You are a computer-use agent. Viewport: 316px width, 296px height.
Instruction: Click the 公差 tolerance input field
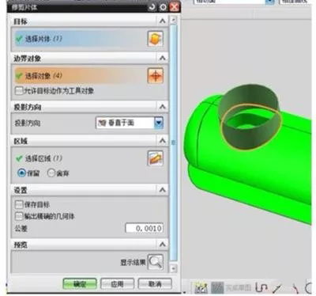tap(145, 228)
